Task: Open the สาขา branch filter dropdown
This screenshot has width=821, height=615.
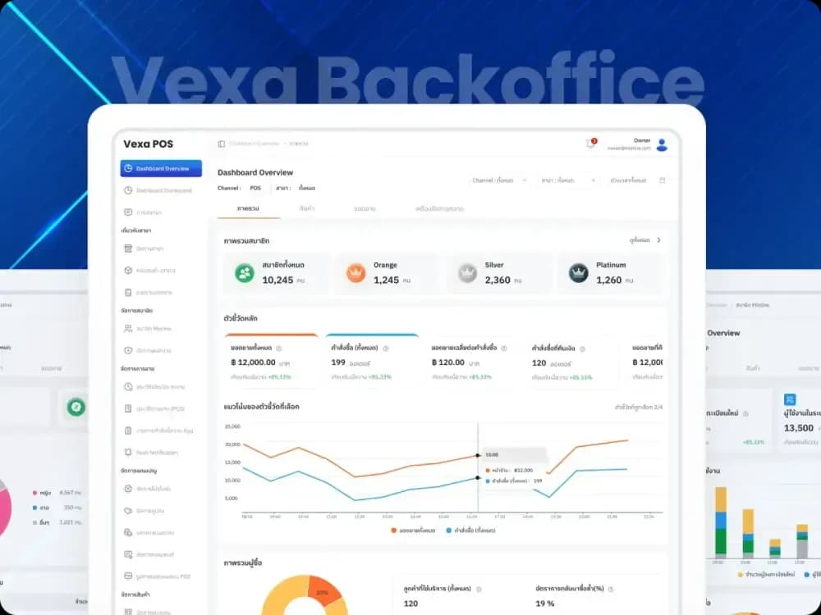Action: pos(569,180)
